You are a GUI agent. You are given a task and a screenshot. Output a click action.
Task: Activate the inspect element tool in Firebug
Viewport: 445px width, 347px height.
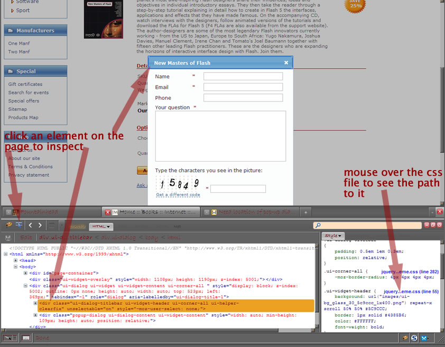(x=19, y=225)
